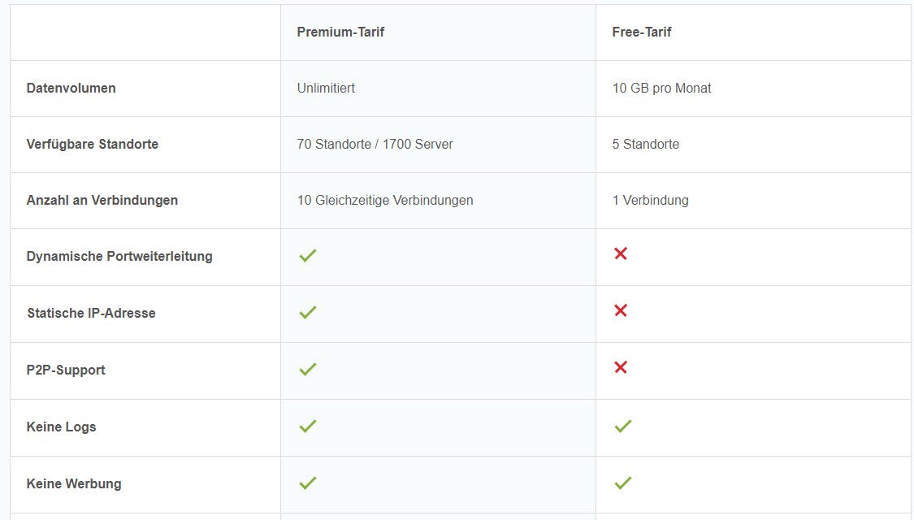The height and width of the screenshot is (520, 914).
Task: Click the Verfügbare Standorte row label
Action: [93, 144]
